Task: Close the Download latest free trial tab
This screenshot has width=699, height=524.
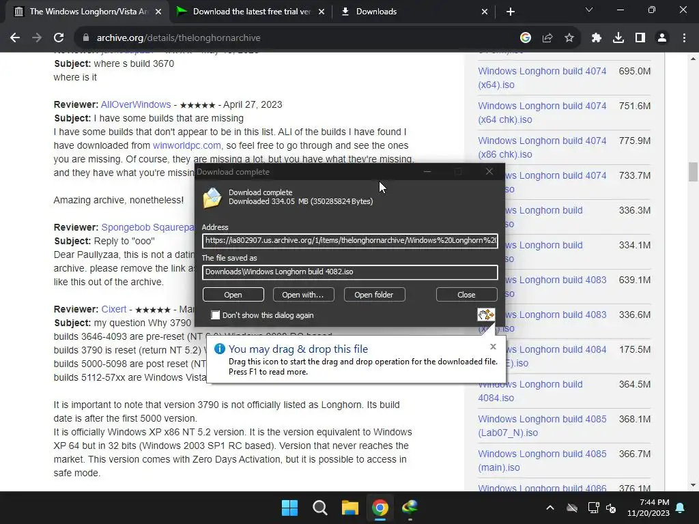Action: point(322,12)
